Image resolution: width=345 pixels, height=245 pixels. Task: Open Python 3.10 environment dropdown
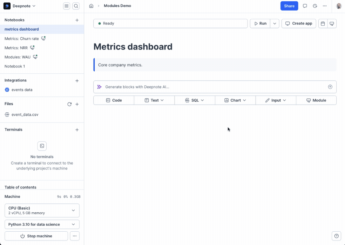pos(42,224)
